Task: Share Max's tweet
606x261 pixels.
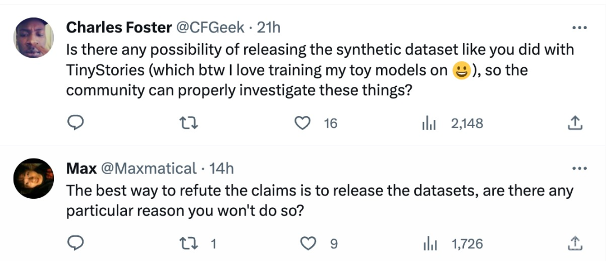Action: (575, 244)
